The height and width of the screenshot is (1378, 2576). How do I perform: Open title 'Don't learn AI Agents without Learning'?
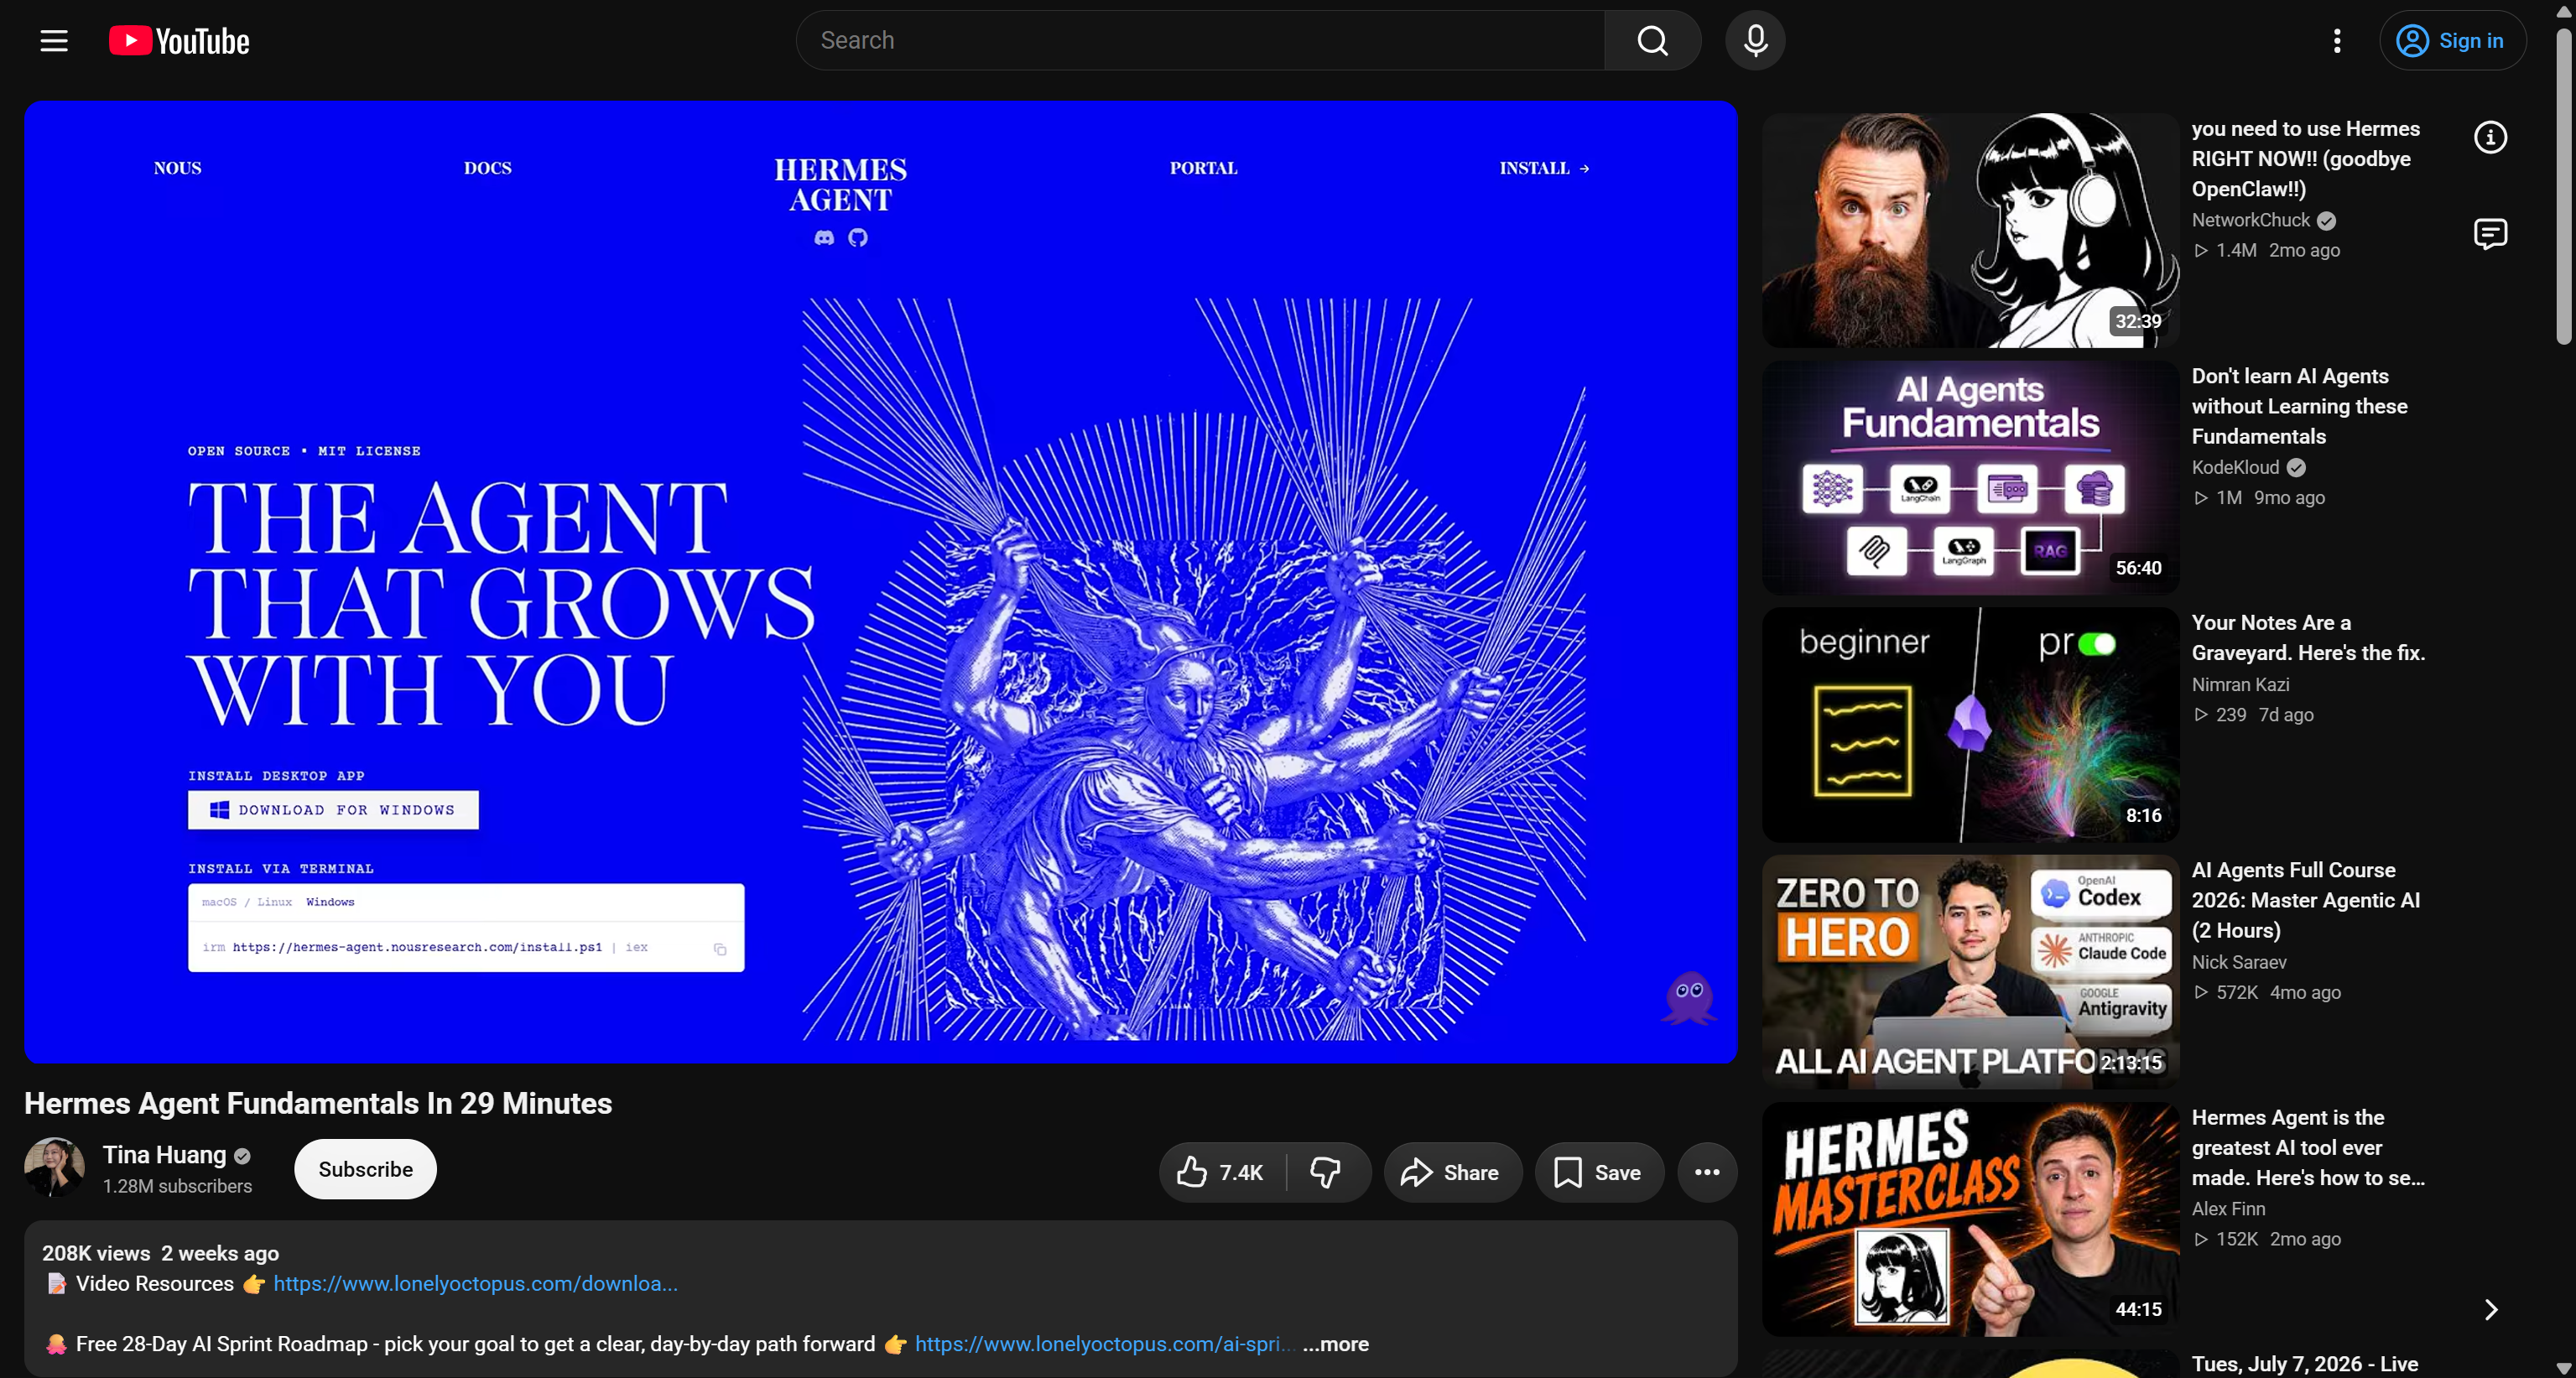point(2300,406)
